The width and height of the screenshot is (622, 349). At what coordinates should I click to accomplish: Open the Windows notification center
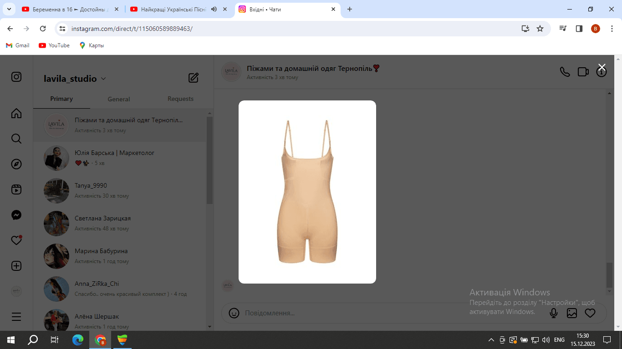[607, 340]
